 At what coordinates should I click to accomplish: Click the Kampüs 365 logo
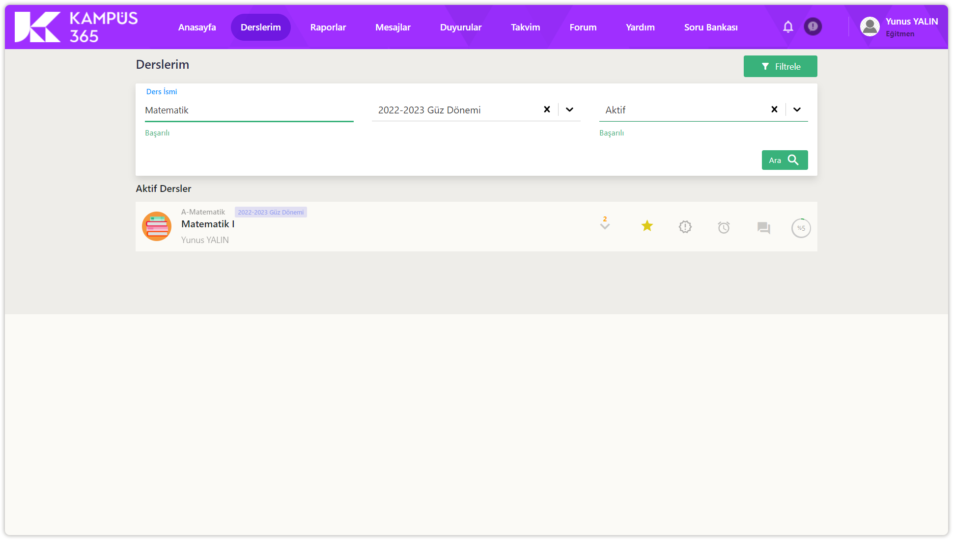(76, 27)
